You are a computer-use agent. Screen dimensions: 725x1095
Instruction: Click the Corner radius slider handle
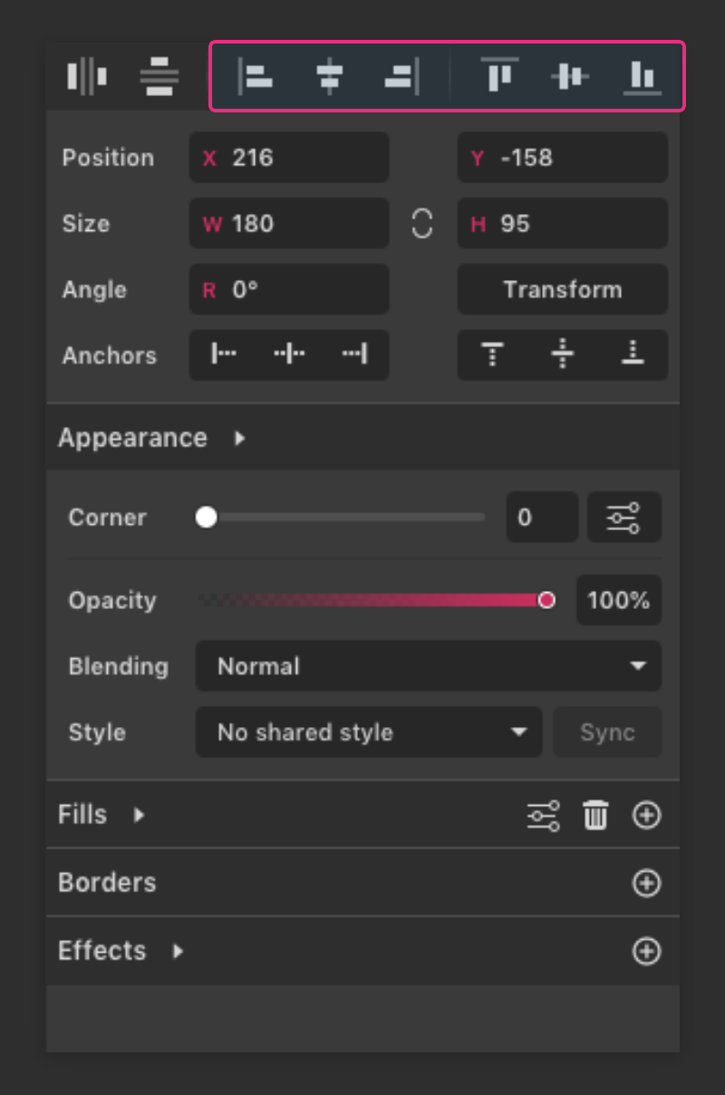pos(206,517)
